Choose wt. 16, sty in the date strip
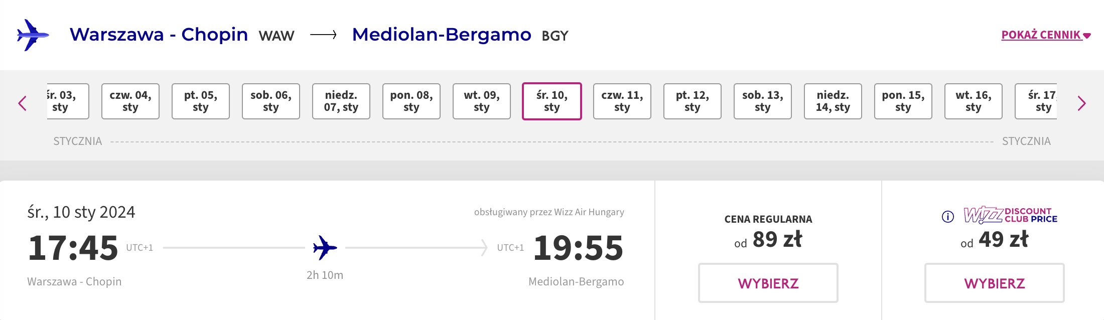 [974, 101]
